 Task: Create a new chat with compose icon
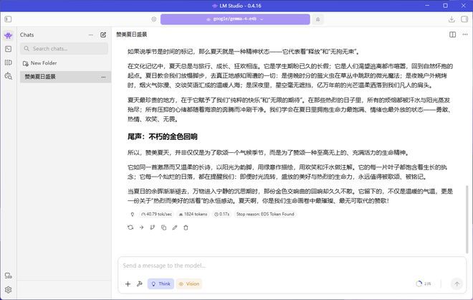(103, 34)
